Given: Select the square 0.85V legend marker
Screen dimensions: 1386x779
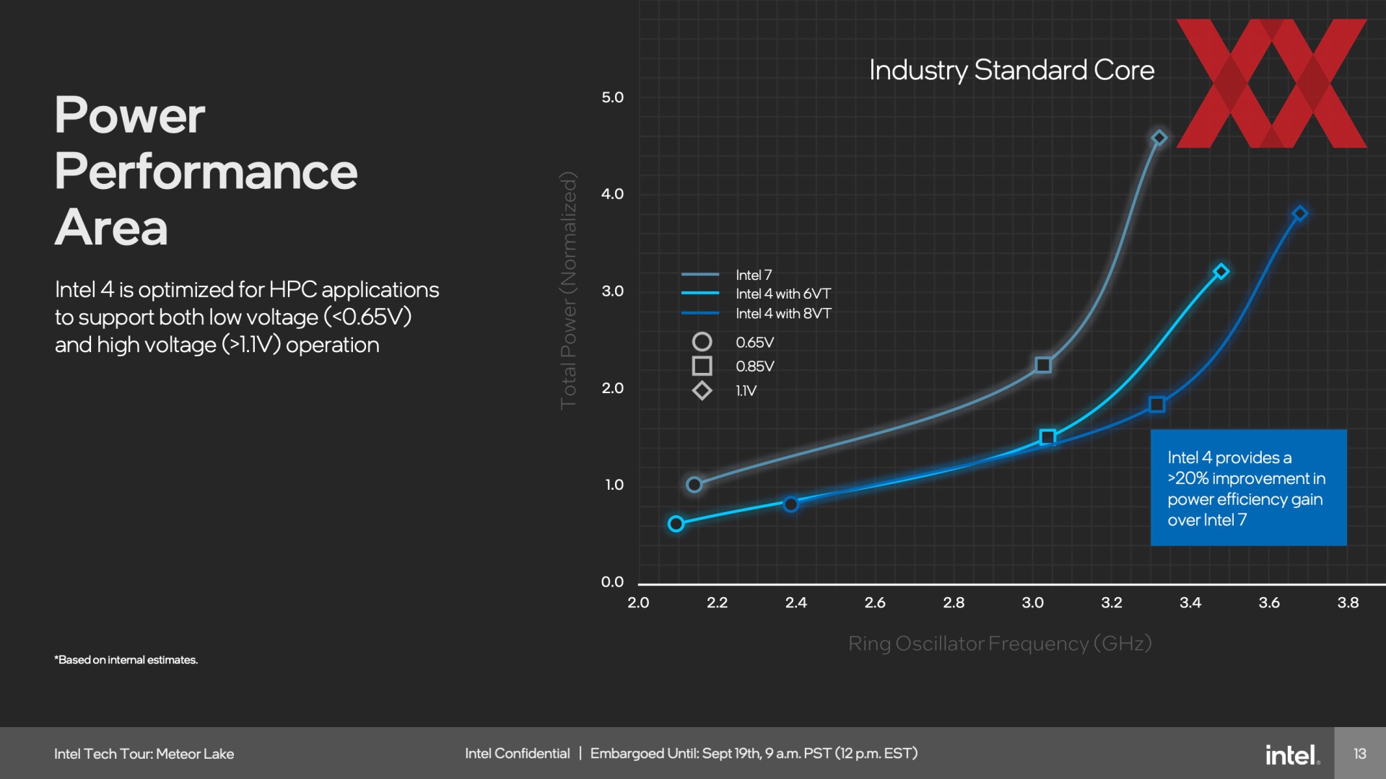Looking at the screenshot, I should [x=702, y=366].
